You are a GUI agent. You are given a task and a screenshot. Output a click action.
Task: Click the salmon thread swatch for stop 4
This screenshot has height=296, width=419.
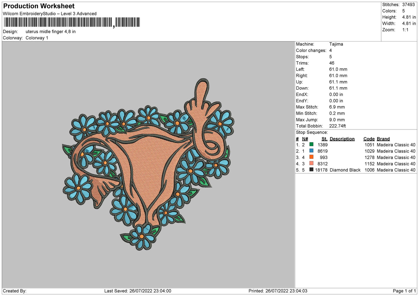click(312, 164)
